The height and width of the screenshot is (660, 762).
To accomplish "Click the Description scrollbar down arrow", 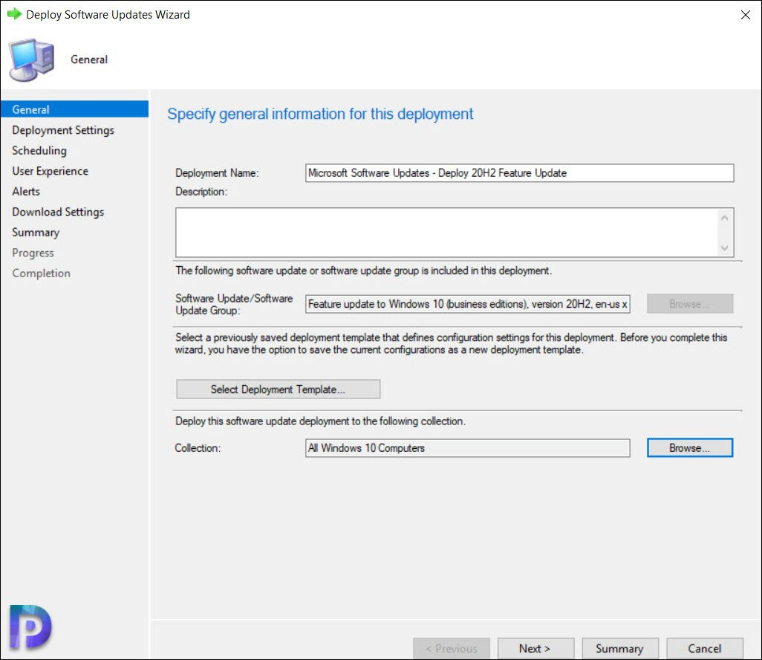I will (724, 248).
